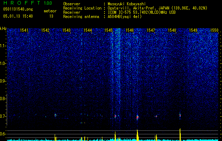The height and width of the screenshot is (141, 222).
Task: Click the 1546 time marker
Action: point(130,30)
